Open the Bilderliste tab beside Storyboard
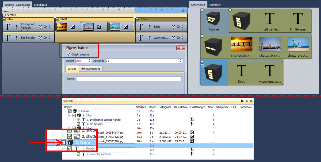 [x=215, y=5]
